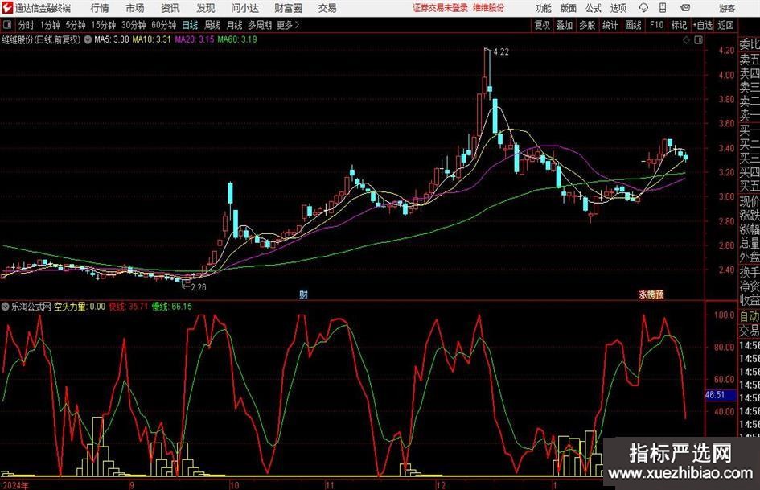The height and width of the screenshot is (490, 760).
Task: Click the 多股 toolbar button
Action: point(587,25)
